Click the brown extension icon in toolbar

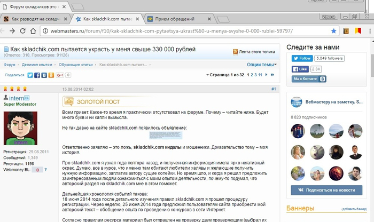346,31
